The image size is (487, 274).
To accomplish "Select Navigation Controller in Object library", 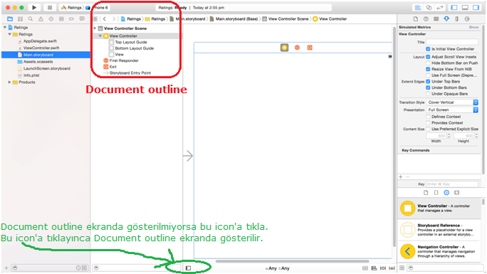I will click(439, 251).
